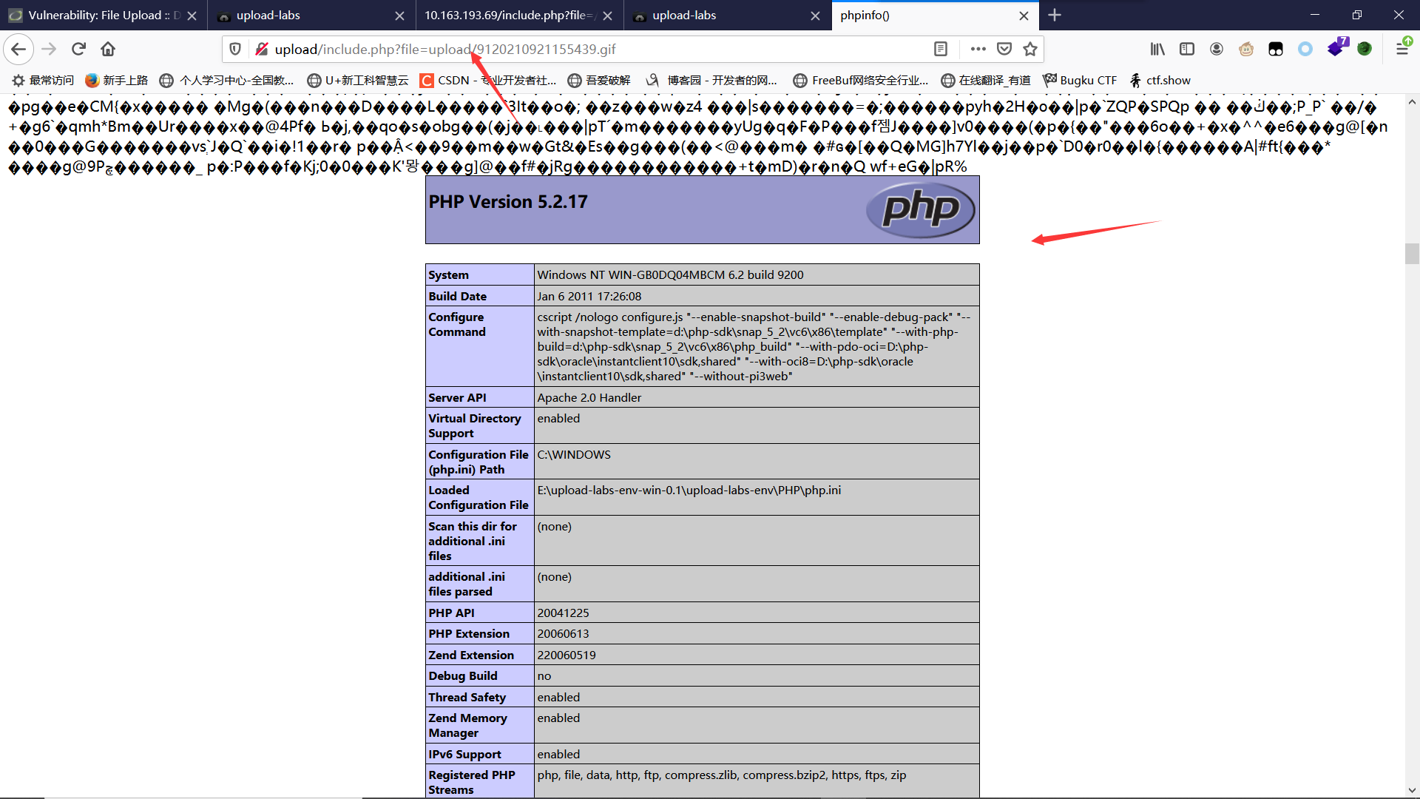1420x799 pixels.
Task: Click scrollbar down arrow
Action: click(x=1412, y=790)
